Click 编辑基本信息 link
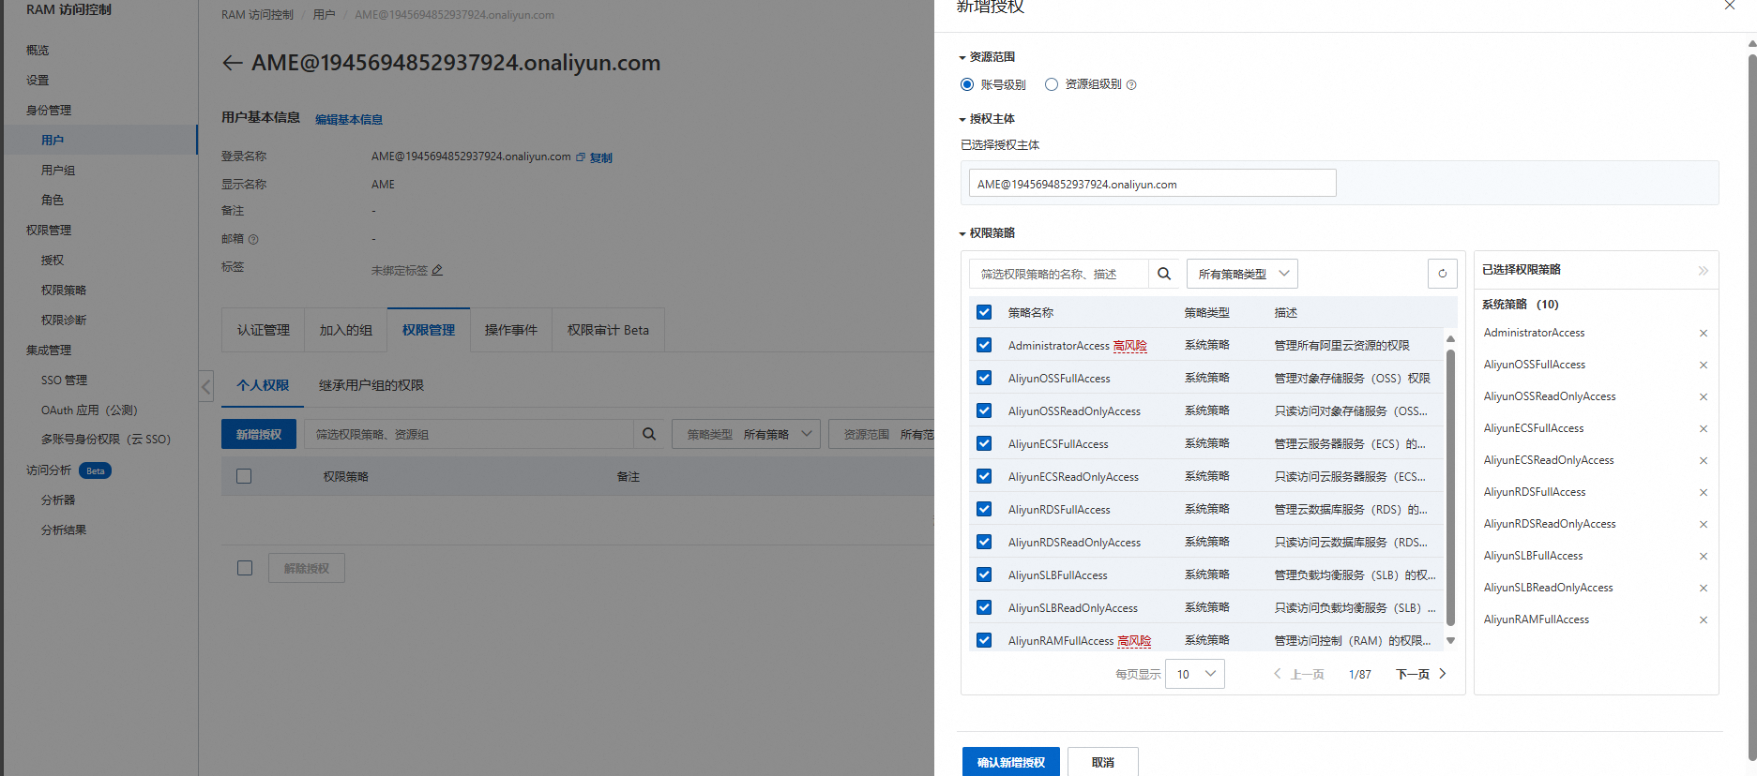This screenshot has height=776, width=1757. click(x=349, y=120)
